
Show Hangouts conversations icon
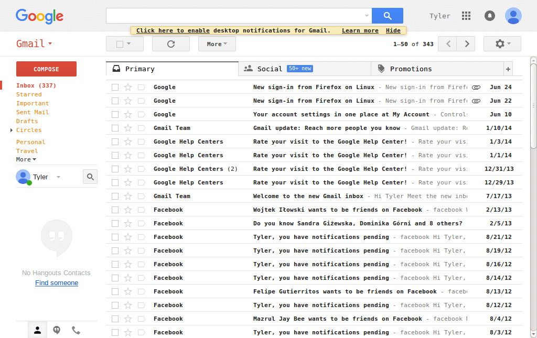tap(57, 330)
